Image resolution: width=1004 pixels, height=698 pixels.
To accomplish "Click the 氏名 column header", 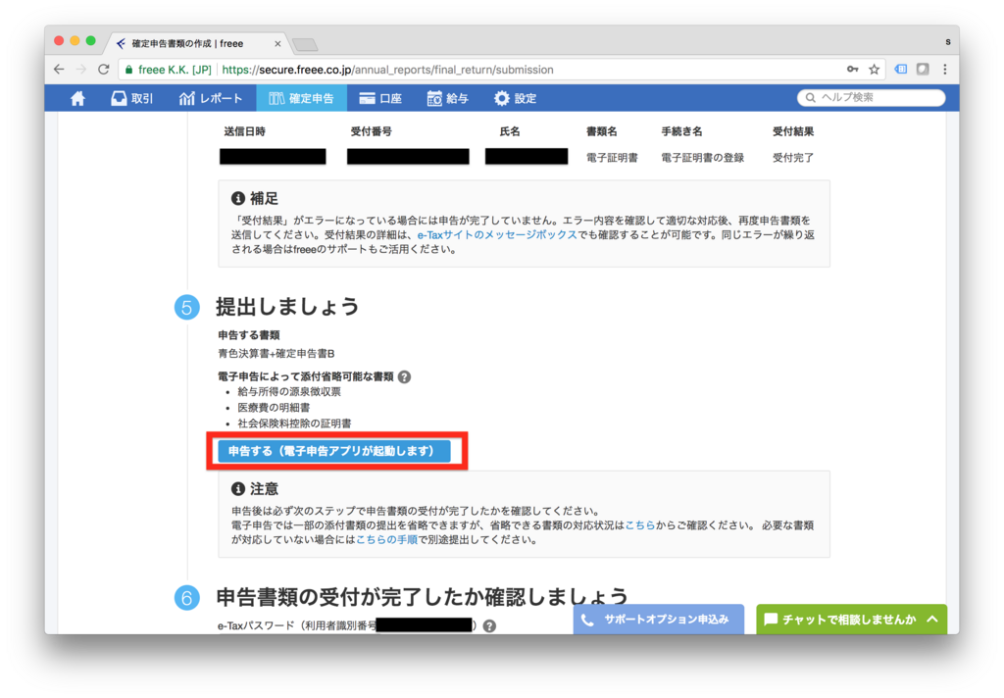I will coord(510,131).
